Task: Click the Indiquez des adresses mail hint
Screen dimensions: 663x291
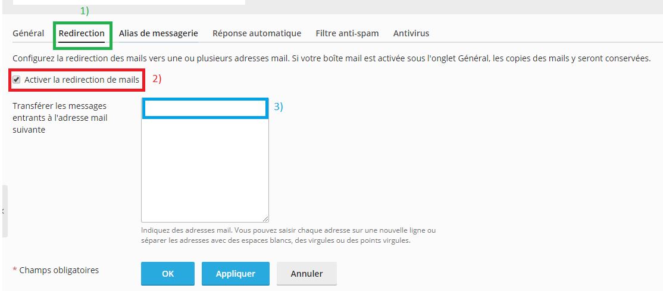Action: tap(288, 235)
